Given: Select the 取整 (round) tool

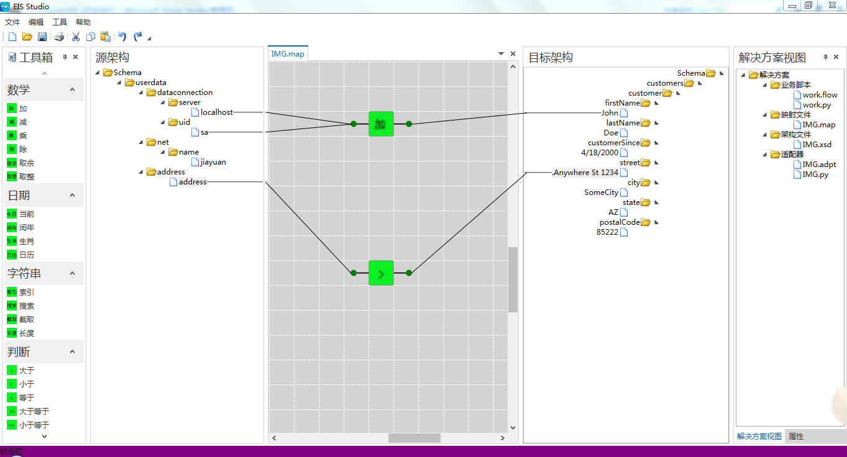Looking at the screenshot, I should [21, 177].
